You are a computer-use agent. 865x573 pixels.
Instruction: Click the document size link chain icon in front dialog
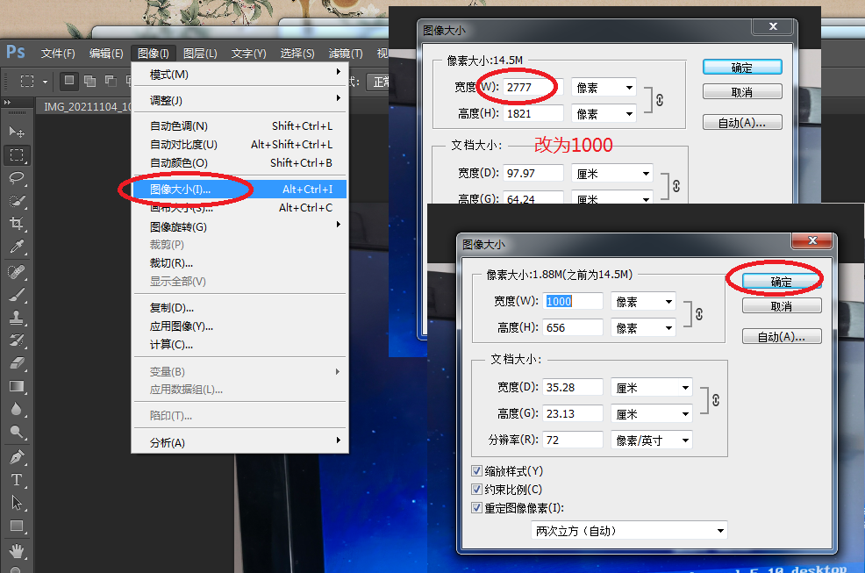(716, 400)
